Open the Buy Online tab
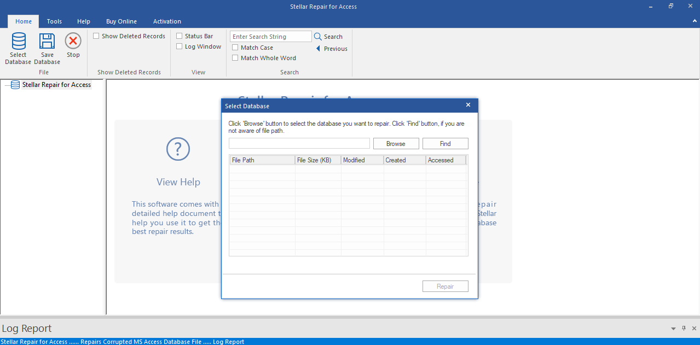Image resolution: width=700 pixels, height=345 pixels. 122,21
